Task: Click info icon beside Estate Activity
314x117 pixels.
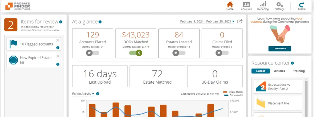Action: point(98,94)
